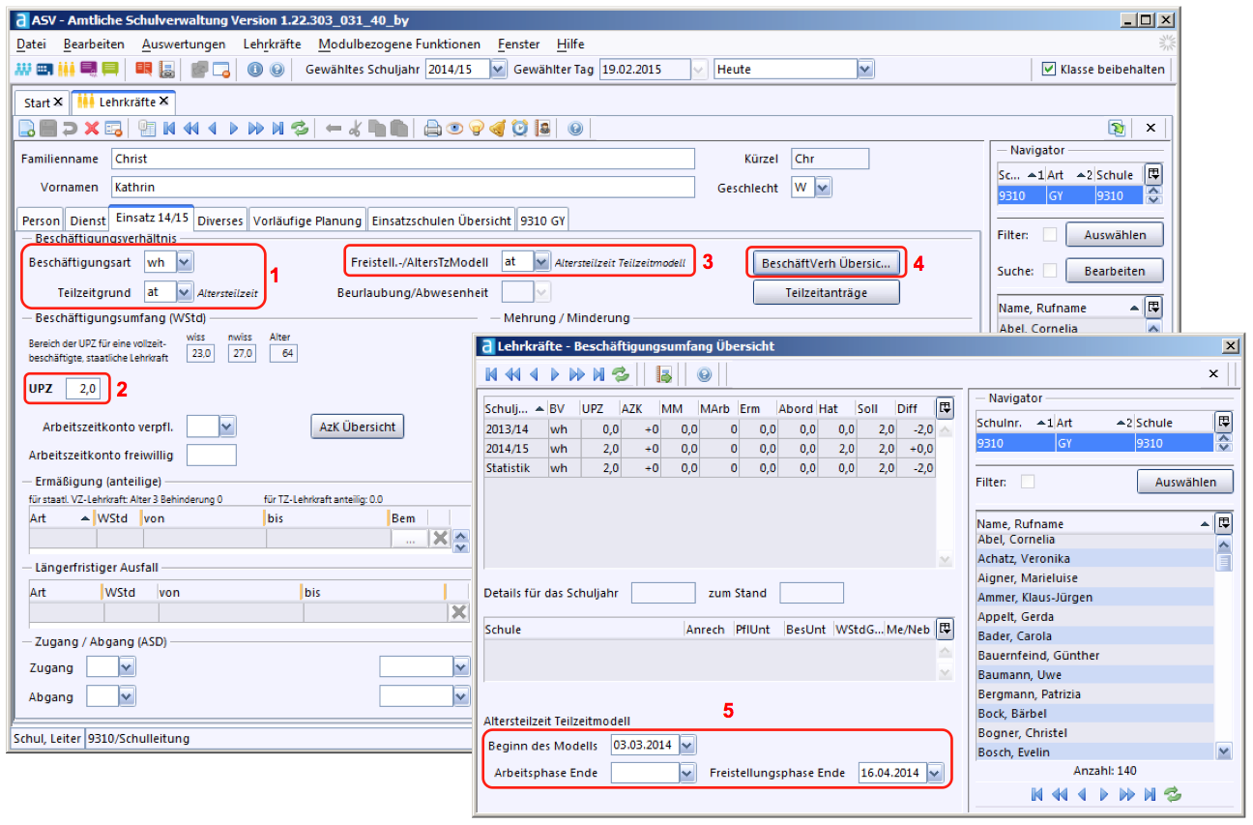Click the AzK Übersicht button
The image size is (1253, 825).
pos(358,427)
